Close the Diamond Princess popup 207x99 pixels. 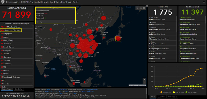click(x=73, y=8)
